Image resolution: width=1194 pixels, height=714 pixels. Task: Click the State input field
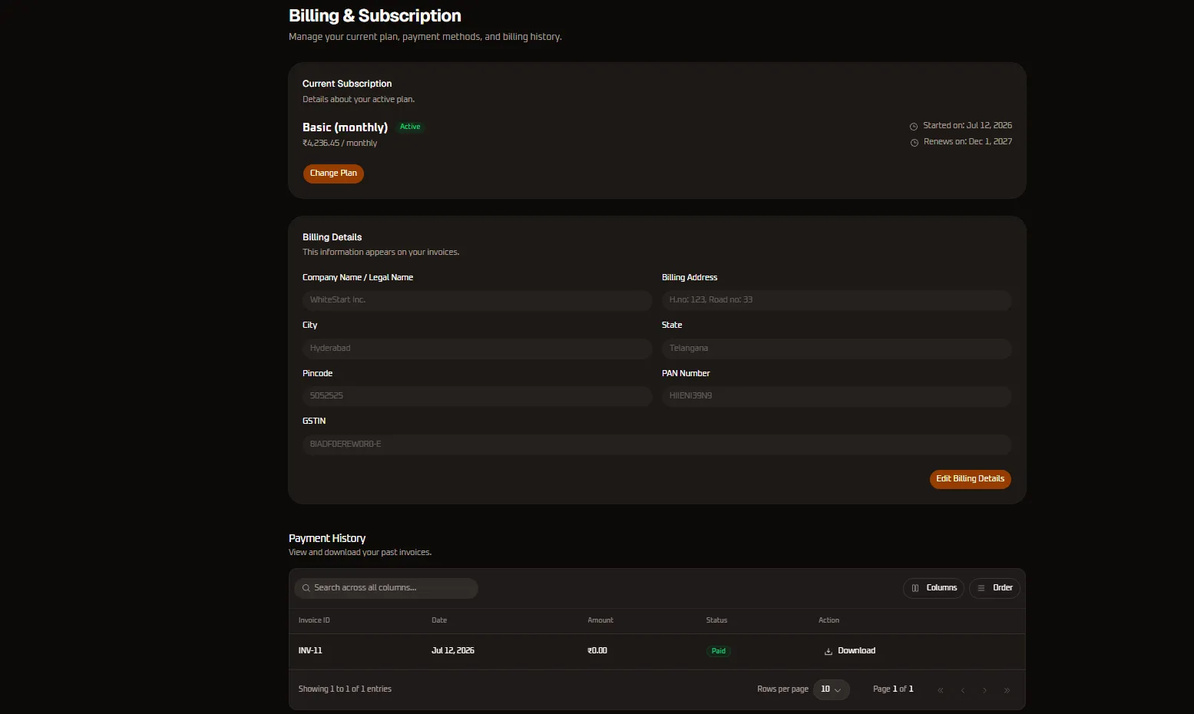(x=836, y=349)
